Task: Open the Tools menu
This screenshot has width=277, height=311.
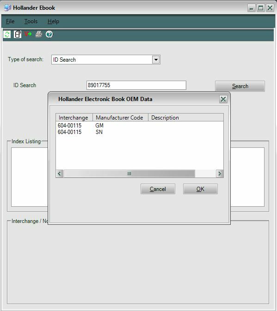Action: point(31,21)
